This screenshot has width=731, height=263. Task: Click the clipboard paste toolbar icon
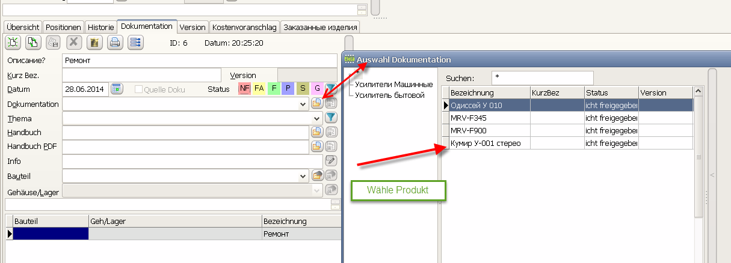(x=94, y=42)
